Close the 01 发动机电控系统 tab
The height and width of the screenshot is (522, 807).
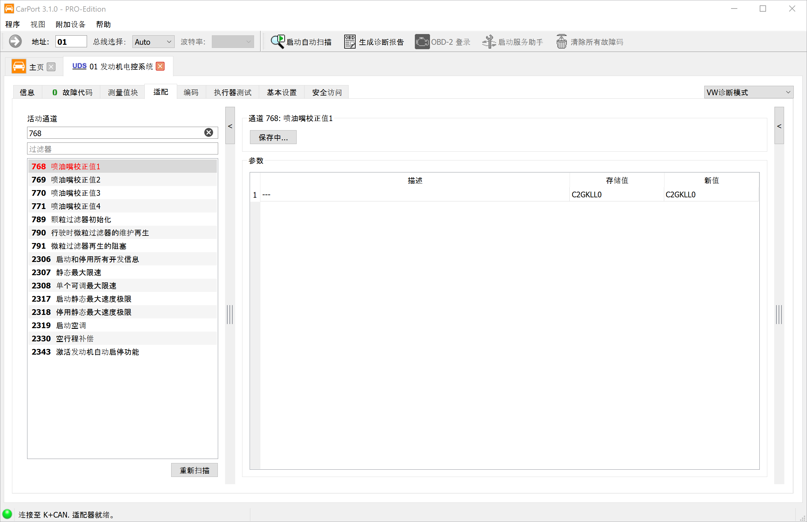(160, 66)
